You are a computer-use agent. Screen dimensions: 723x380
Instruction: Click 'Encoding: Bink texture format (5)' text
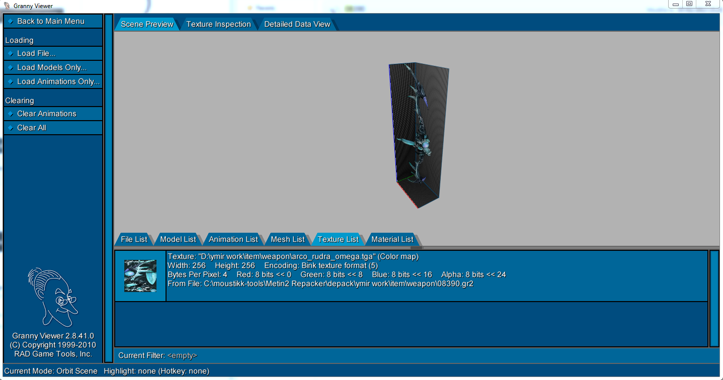click(321, 265)
